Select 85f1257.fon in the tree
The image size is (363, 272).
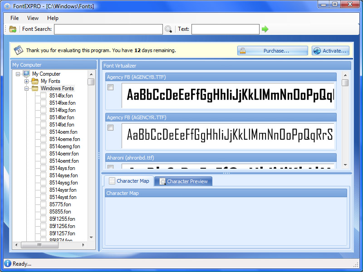(x=62, y=233)
